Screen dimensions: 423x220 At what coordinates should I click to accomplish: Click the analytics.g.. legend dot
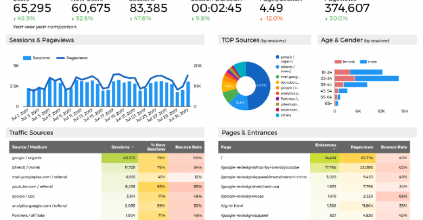coord(277,93)
